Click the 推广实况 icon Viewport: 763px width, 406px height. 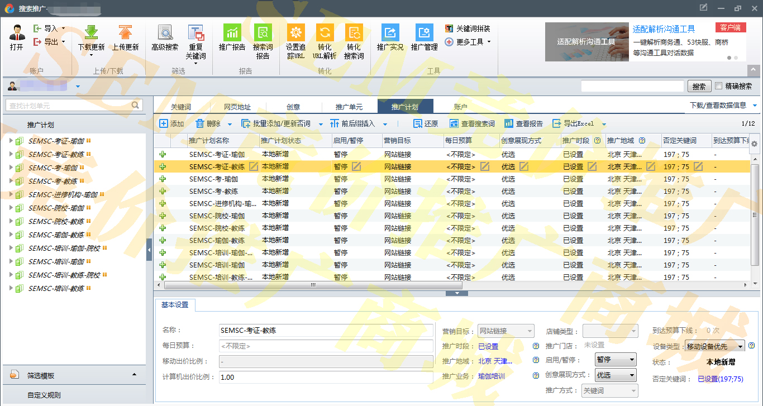390,33
